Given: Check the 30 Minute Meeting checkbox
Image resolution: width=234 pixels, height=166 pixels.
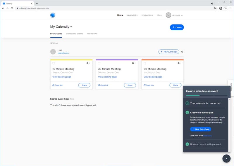Looking at the screenshot, I should [99, 63].
